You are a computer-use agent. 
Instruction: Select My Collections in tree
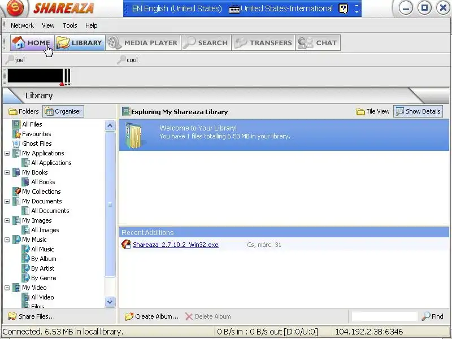pos(41,192)
